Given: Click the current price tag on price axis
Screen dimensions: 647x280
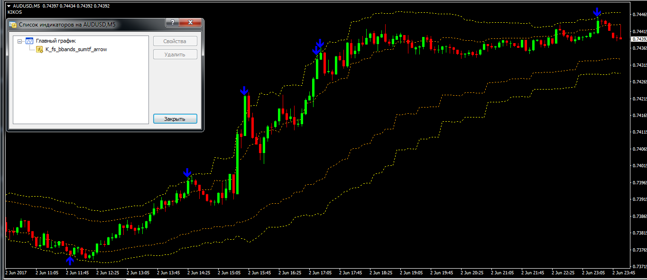Looking at the screenshot, I should pos(639,39).
